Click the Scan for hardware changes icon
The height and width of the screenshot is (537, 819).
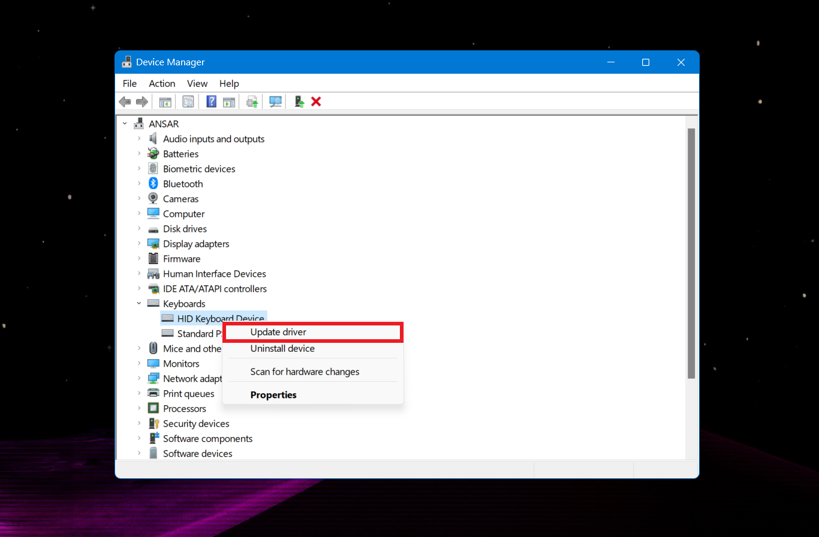pyautogui.click(x=275, y=101)
